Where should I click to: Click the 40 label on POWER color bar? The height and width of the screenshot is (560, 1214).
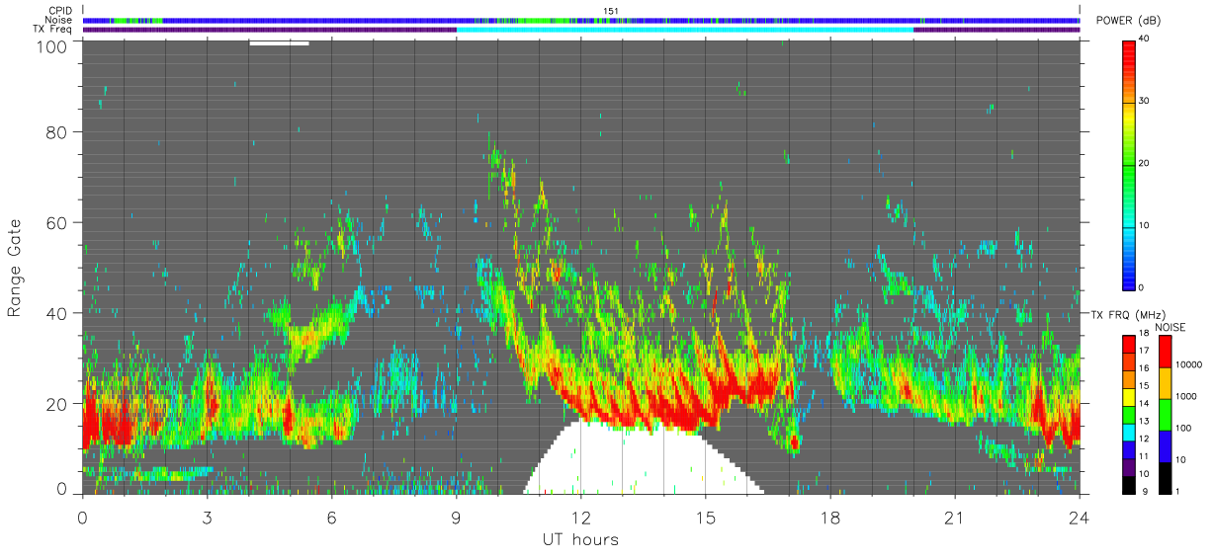coord(1144,39)
